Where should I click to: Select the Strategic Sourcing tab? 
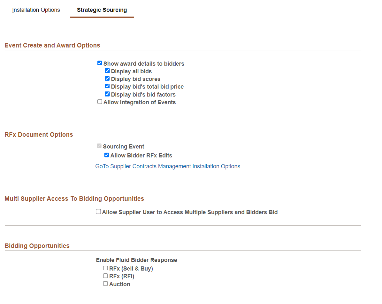click(x=102, y=10)
